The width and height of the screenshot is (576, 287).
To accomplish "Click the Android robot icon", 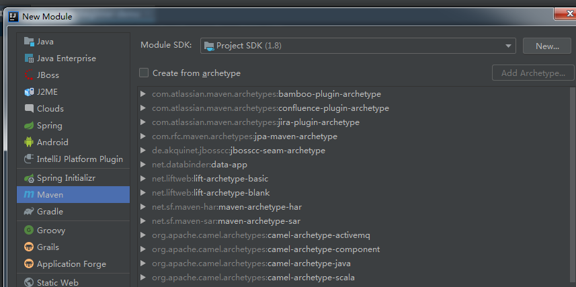I will [29, 142].
